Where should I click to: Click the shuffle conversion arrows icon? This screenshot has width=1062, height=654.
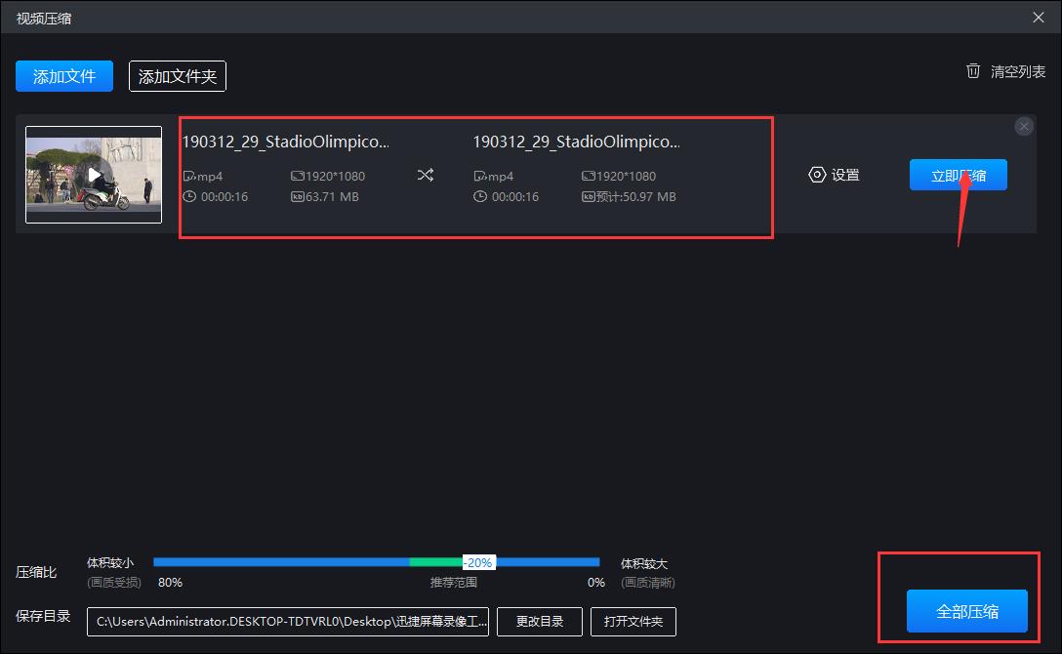(426, 176)
